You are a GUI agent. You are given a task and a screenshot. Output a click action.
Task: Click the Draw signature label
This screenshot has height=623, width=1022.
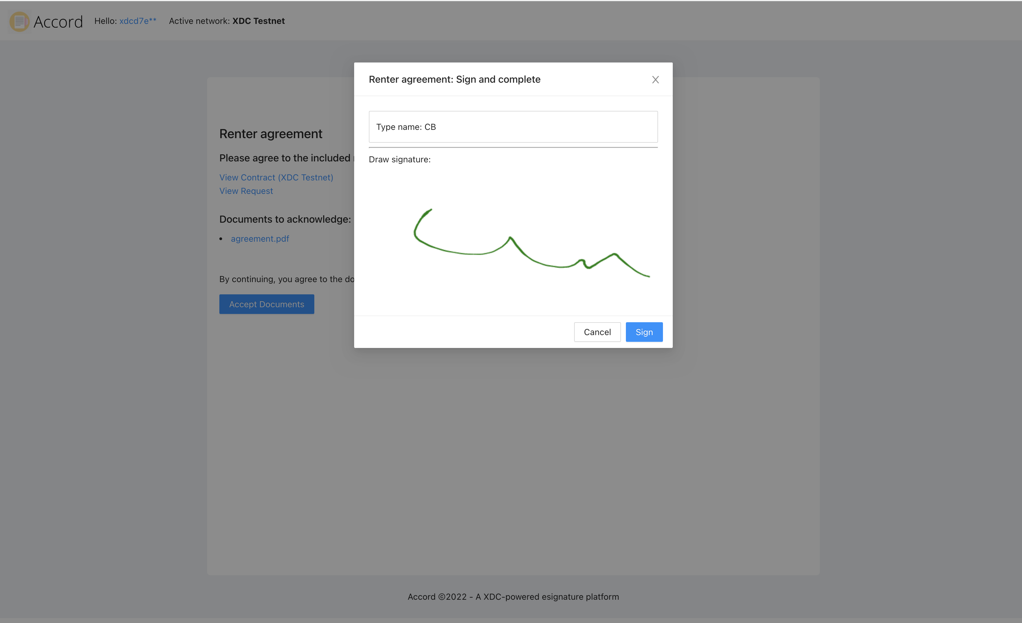pyautogui.click(x=399, y=160)
